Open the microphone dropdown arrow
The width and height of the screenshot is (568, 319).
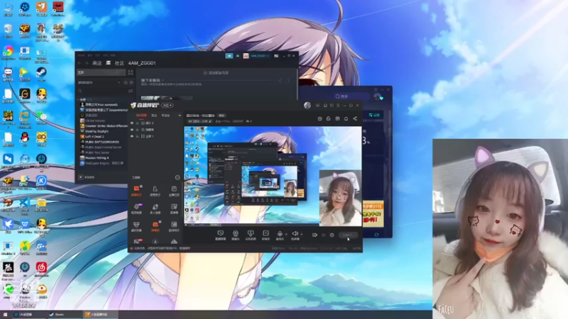(x=286, y=235)
